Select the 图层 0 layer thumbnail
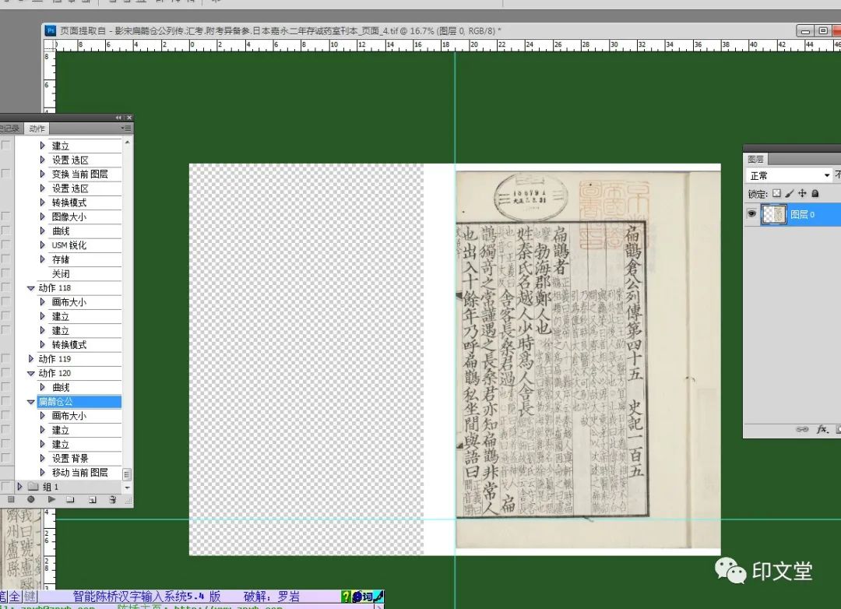 [774, 215]
